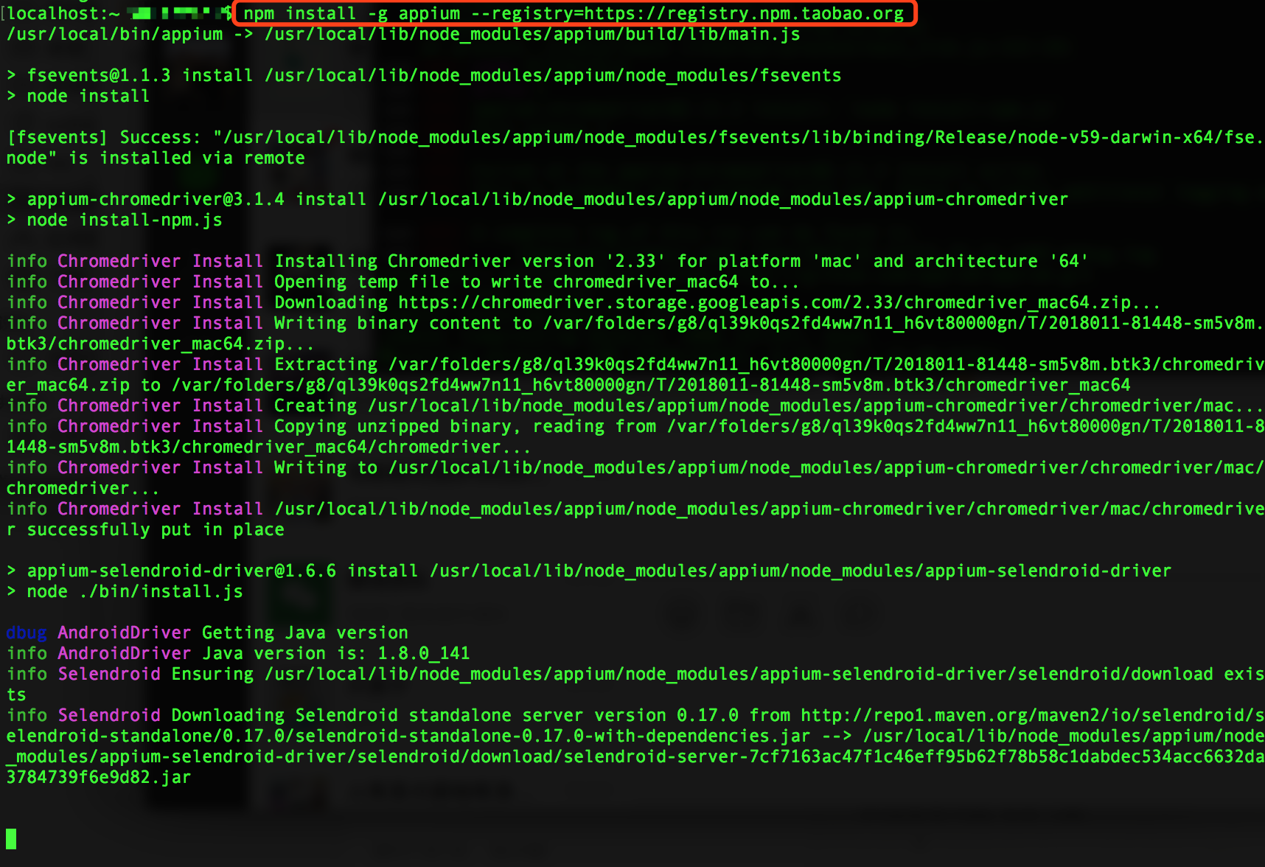Click "Opening temp file to write" line
Viewport: 1265px width, 867px height.
click(x=402, y=282)
